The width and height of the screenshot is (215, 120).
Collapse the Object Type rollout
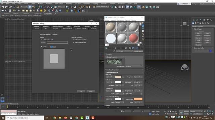click(x=198, y=29)
